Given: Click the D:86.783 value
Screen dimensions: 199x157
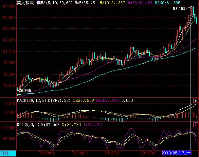Looking at the screenshot, I should (x=71, y=125).
